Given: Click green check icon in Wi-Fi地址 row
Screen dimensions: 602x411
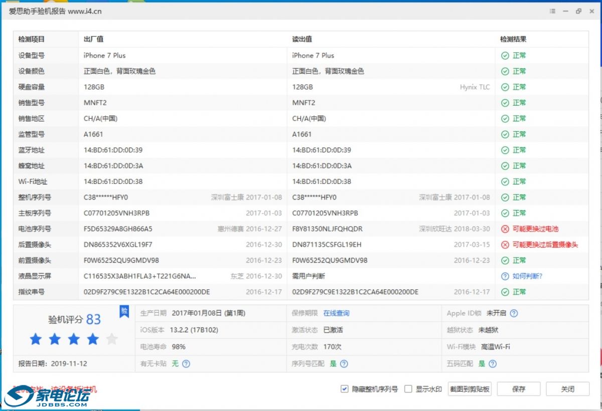Looking at the screenshot, I should tap(505, 181).
